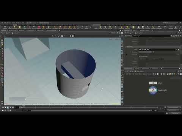Select the green Grid shelf tool

pos(24,28)
